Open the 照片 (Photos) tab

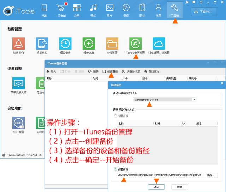pyautogui.click(x=109, y=11)
